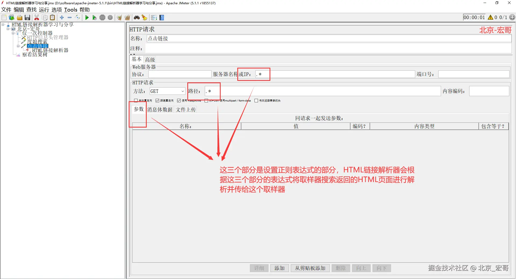Open the function helper list icon

tap(154, 18)
